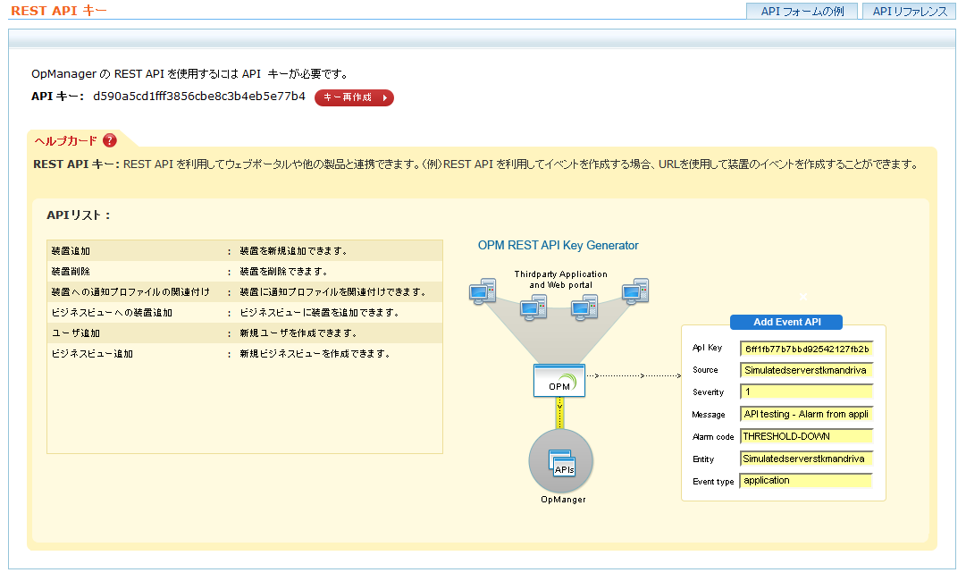This screenshot has width=966, height=581.
Task: Open the API フォームの例 tab
Action: 802,11
